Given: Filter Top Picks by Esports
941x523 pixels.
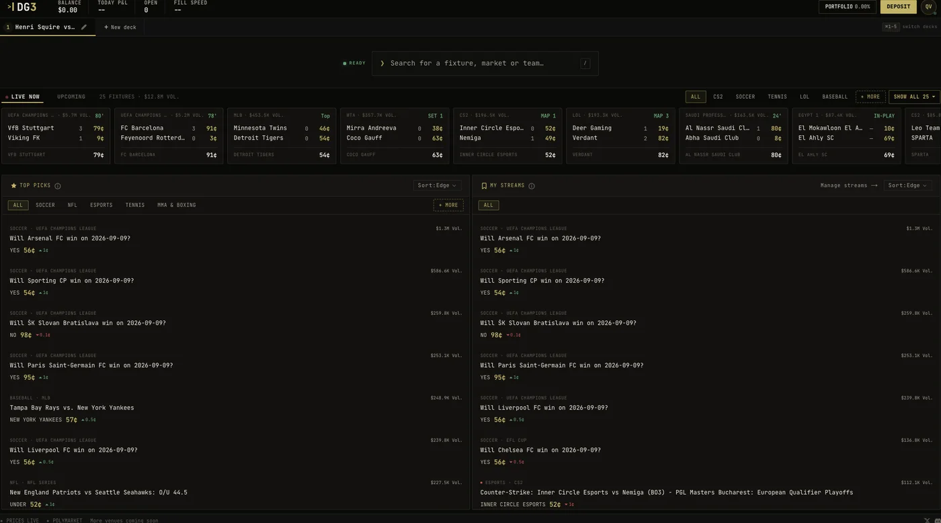Looking at the screenshot, I should click(x=101, y=205).
